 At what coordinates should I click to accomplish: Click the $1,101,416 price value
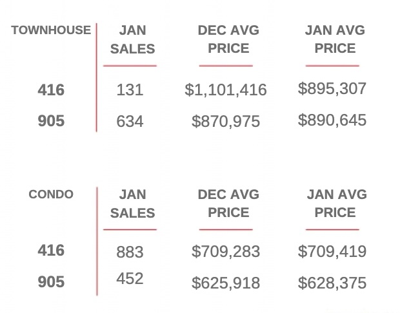tap(226, 90)
